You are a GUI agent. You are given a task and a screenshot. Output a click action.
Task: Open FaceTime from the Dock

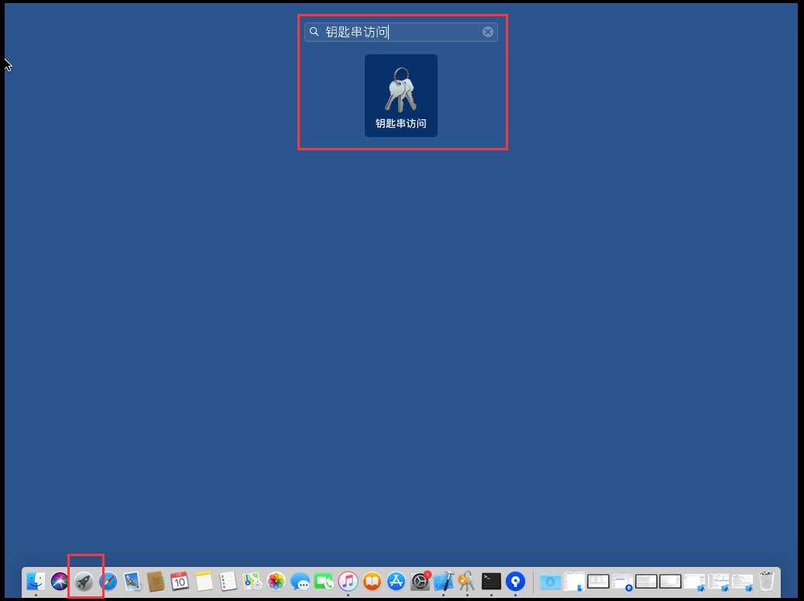tap(324, 582)
